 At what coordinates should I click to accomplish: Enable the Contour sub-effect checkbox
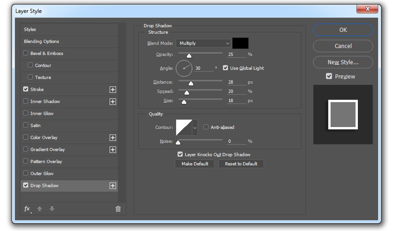pos(31,65)
